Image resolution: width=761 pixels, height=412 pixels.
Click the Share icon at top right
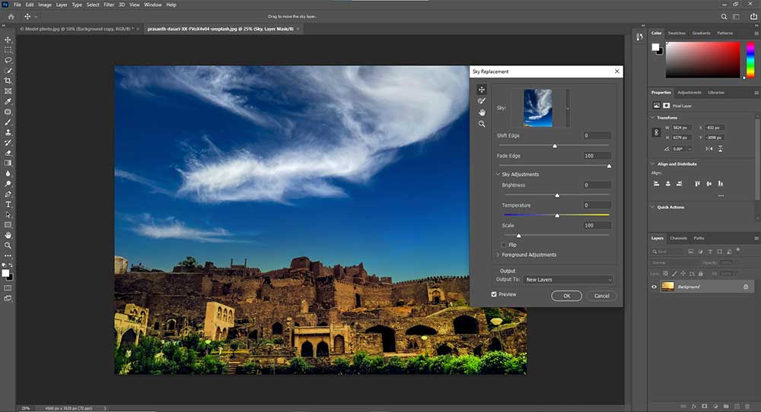(753, 17)
